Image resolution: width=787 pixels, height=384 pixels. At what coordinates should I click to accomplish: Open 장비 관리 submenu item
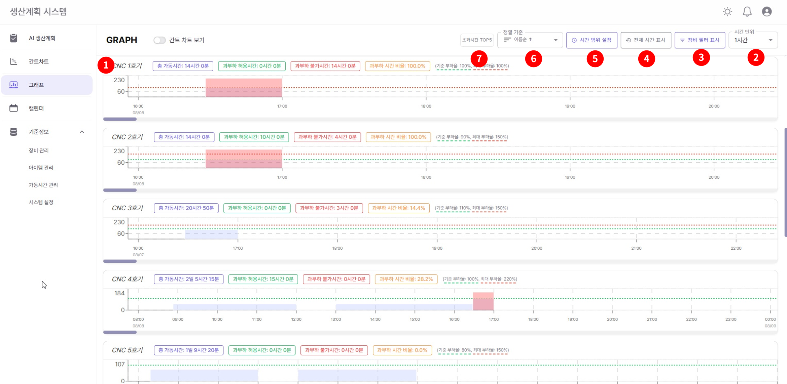click(39, 151)
